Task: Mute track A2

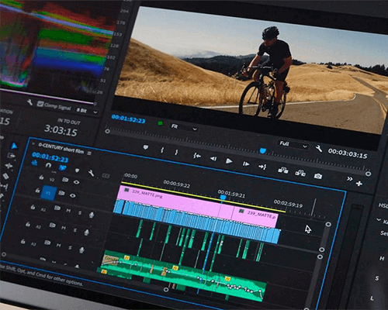Action: point(64,228)
